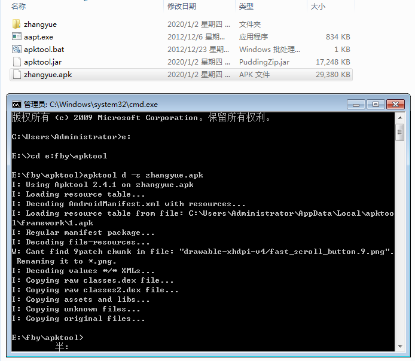Viewport: 415px width, 361px height.
Task: Click the 'Copying original files' line
Action: (78, 319)
